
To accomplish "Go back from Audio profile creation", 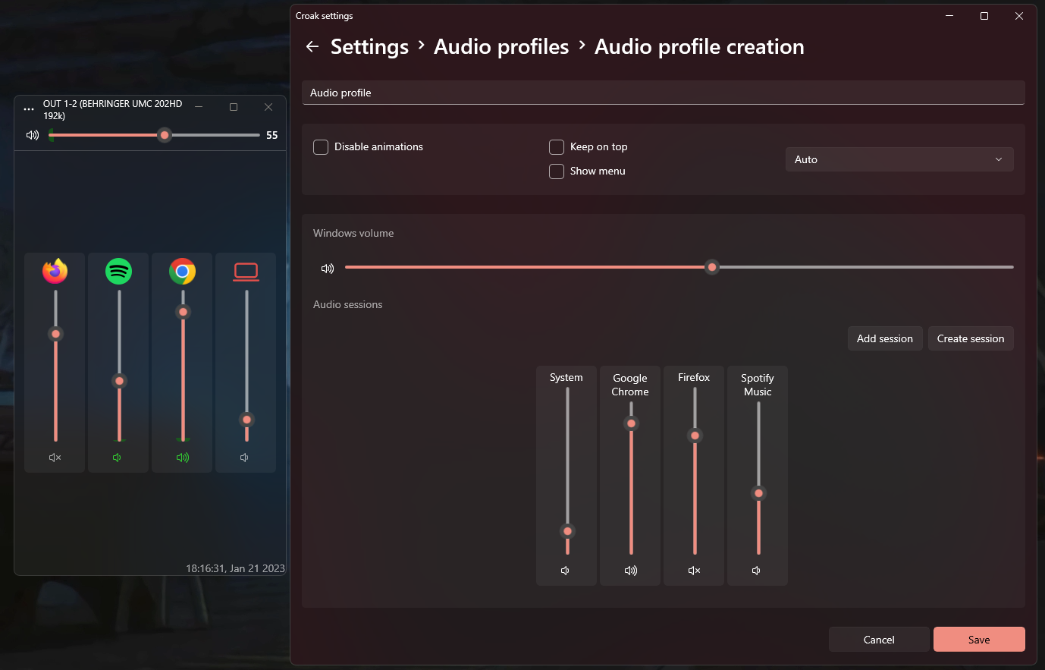I will click(x=312, y=46).
